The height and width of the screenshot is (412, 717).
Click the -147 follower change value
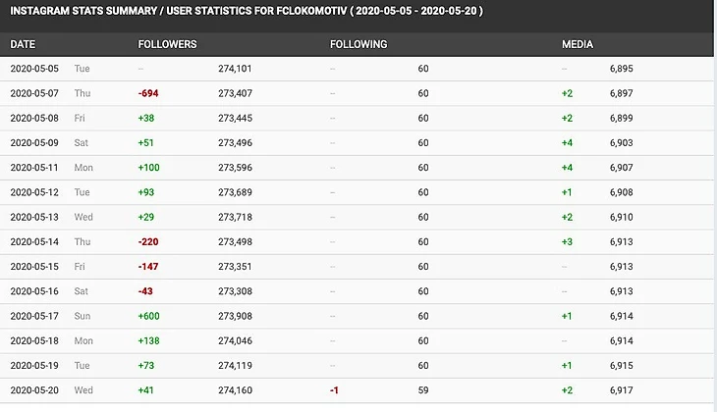click(149, 267)
